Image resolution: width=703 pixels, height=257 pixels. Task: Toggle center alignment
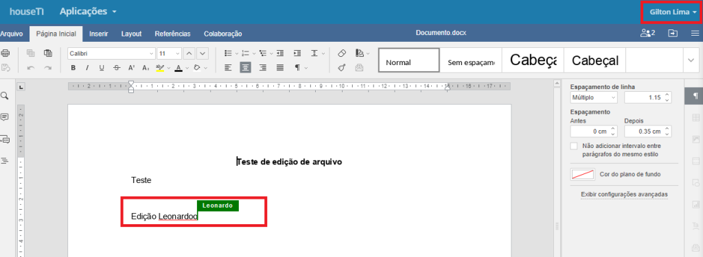[245, 68]
